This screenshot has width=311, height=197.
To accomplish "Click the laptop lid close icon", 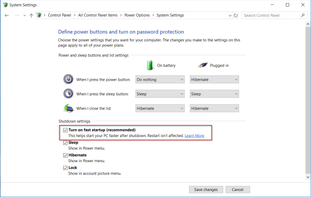I will coord(68,108).
